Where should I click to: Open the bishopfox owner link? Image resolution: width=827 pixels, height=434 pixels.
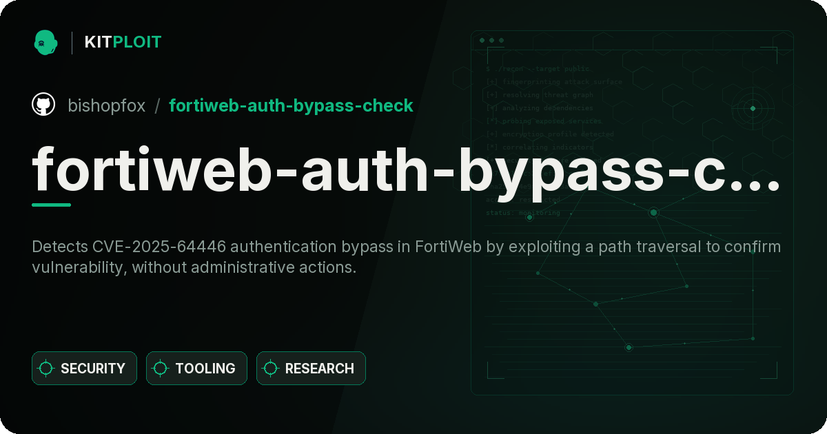coord(107,105)
